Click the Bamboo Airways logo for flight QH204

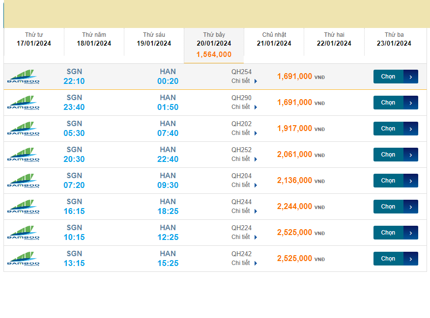[24, 181]
